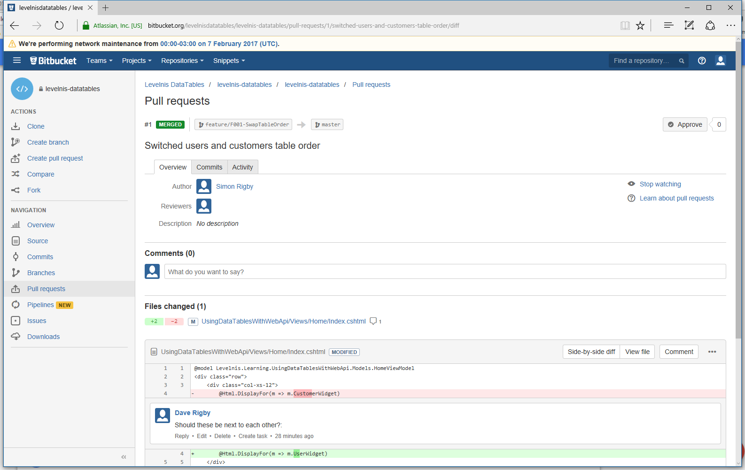Click the Clone download icon
The image size is (745, 470).
point(16,126)
